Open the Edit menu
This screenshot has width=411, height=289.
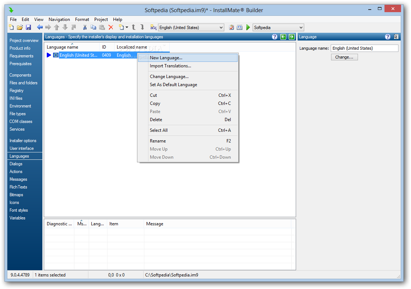(x=25, y=20)
